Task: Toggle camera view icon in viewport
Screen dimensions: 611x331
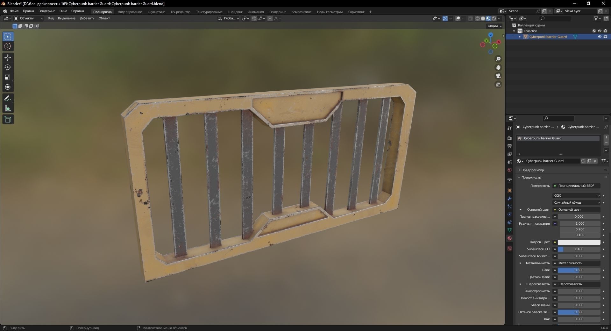Action: [498, 76]
